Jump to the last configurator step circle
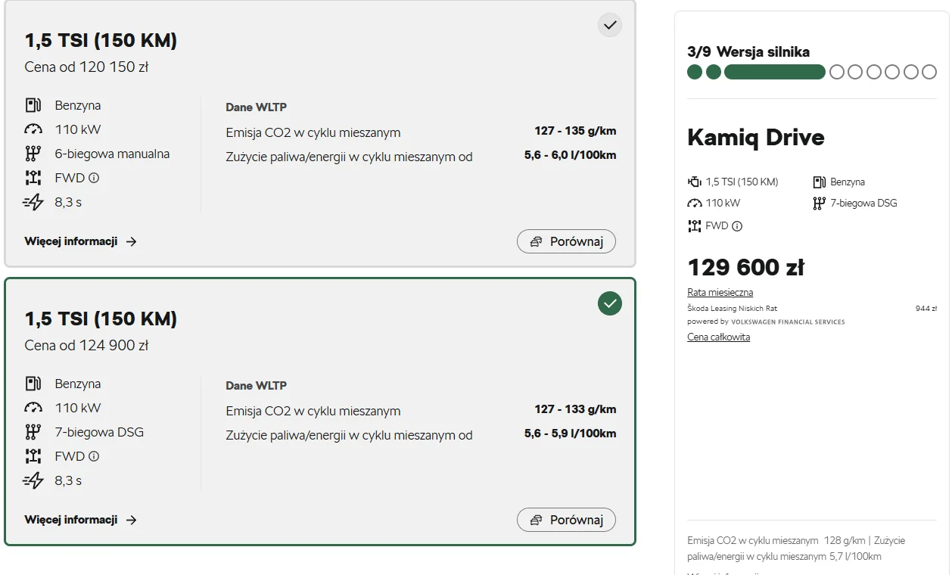 929,72
